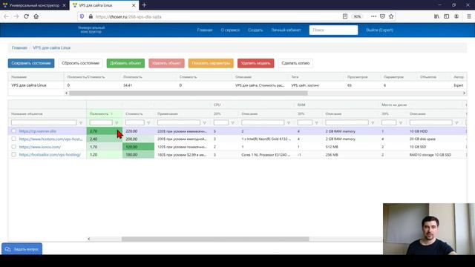Click Главная breadcrumb link
The height and width of the screenshot is (267, 475).
[x=19, y=47]
